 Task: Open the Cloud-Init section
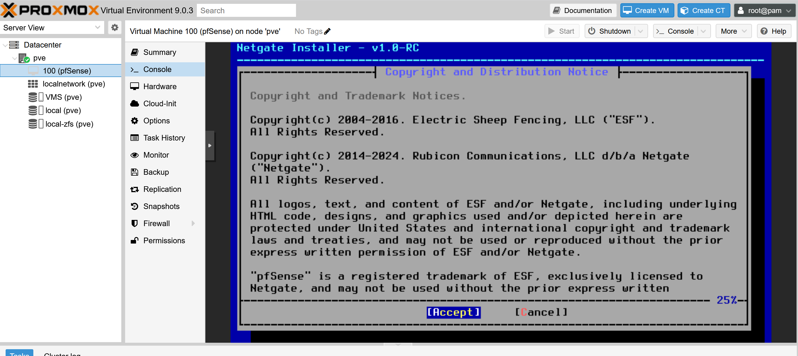165,104
